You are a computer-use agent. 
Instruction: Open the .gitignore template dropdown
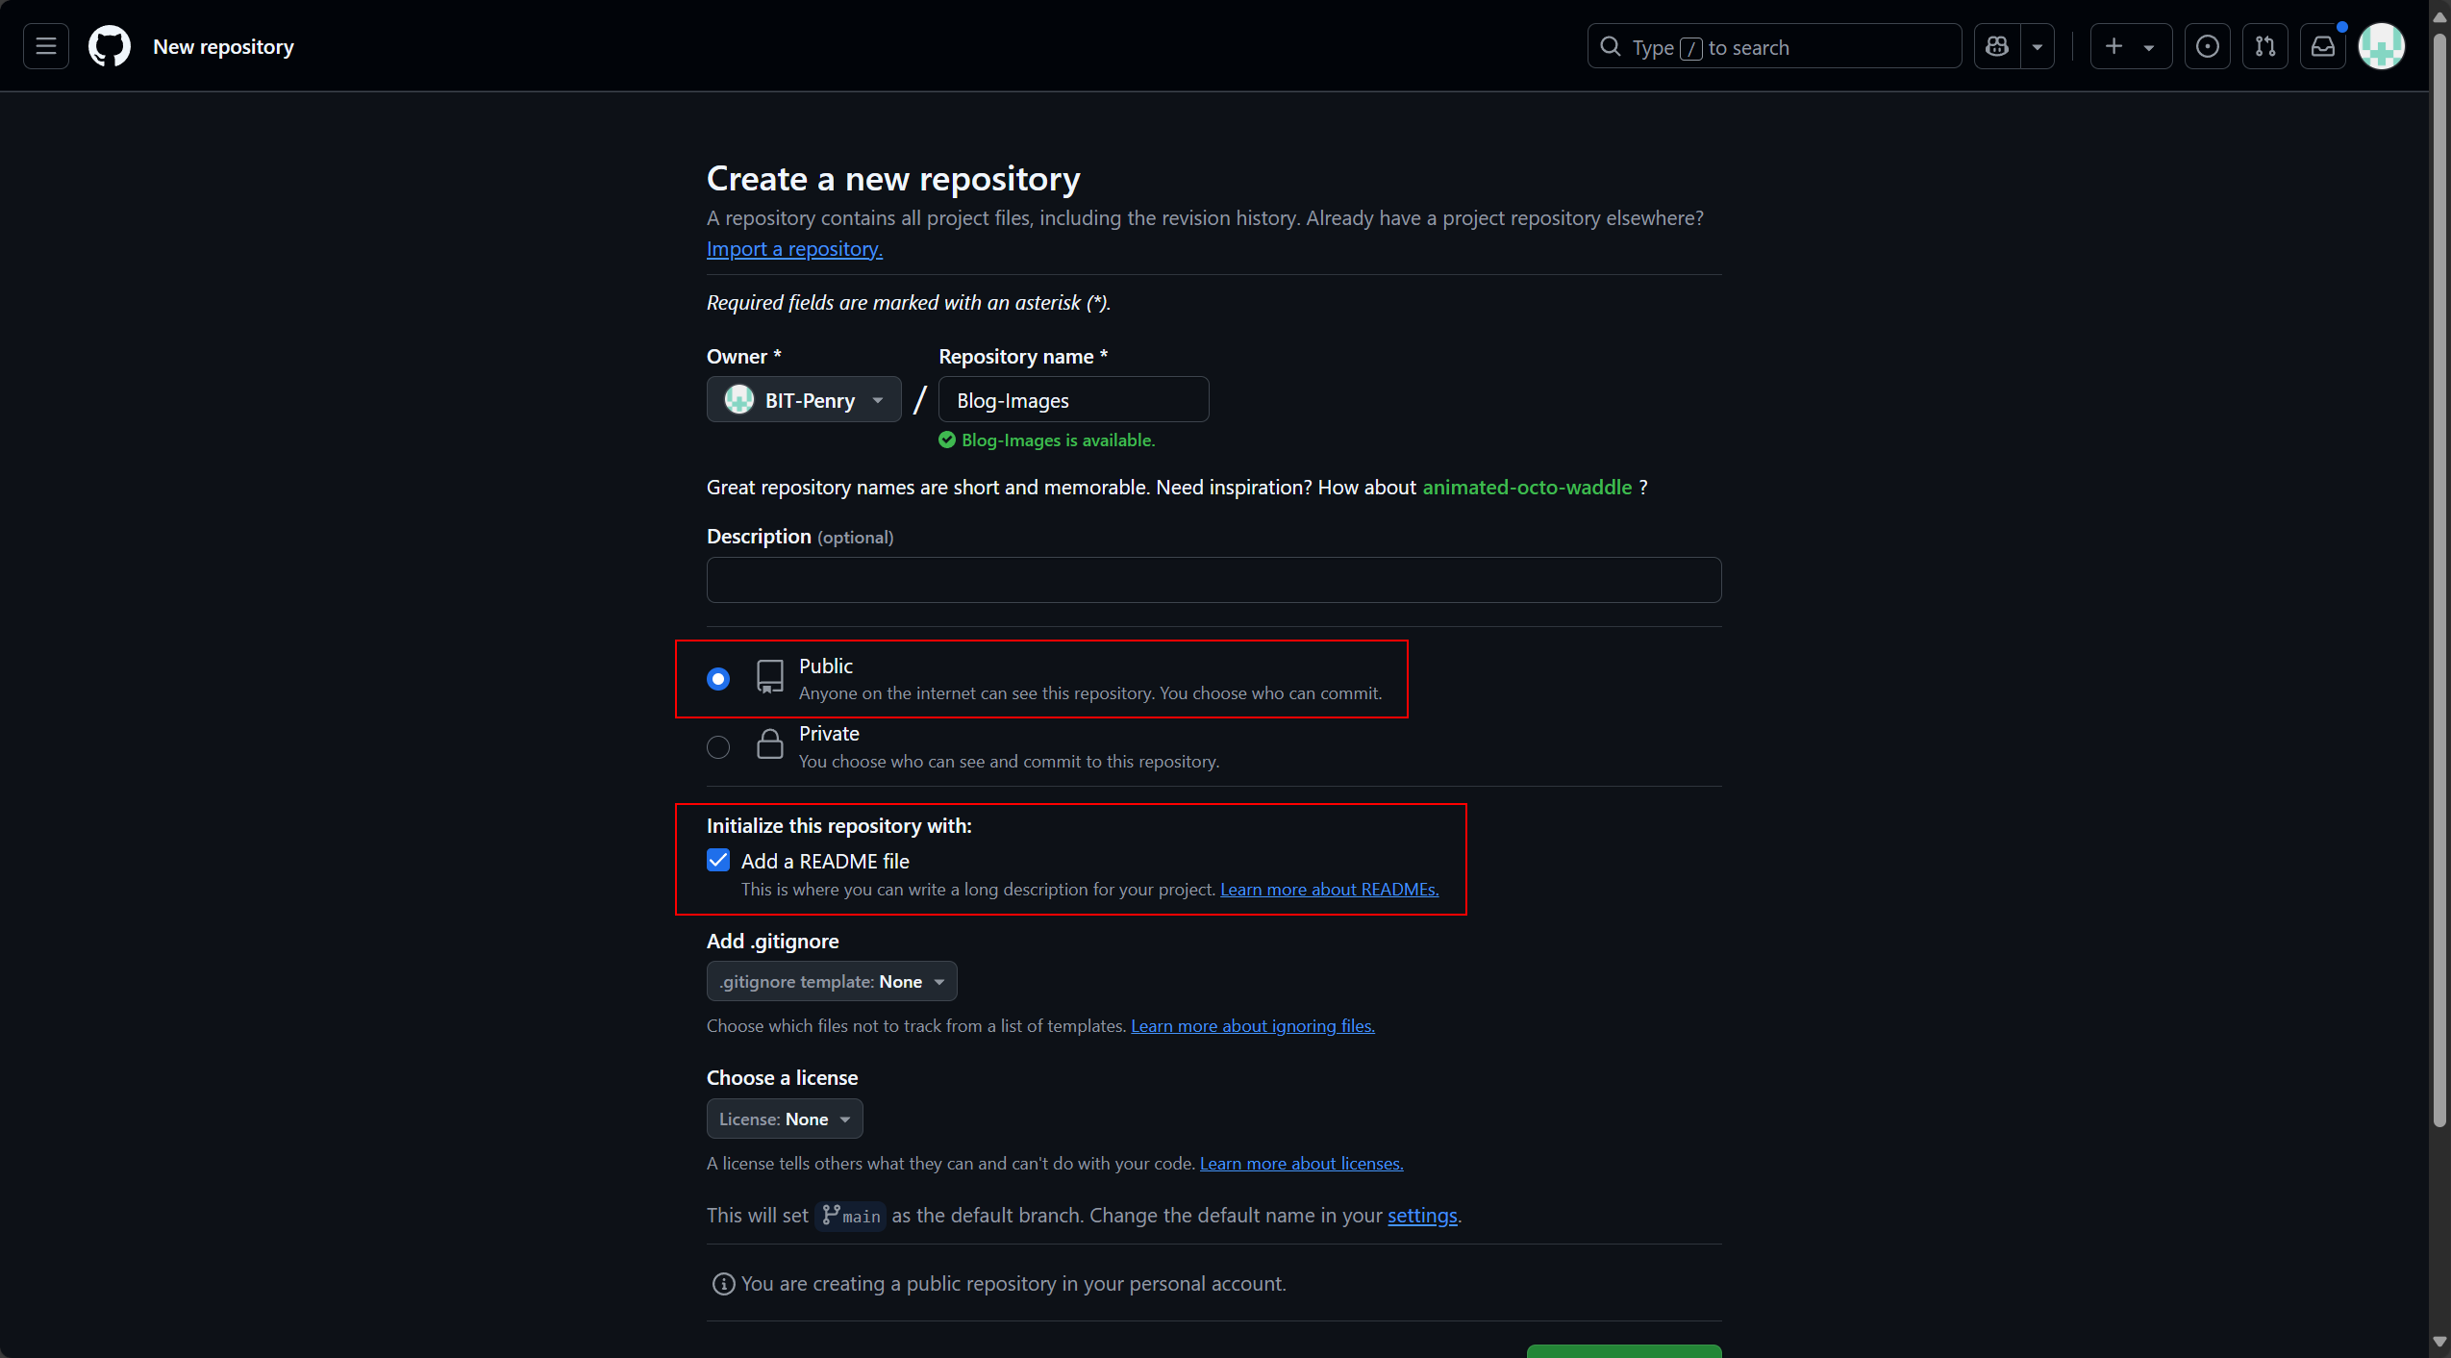832,981
